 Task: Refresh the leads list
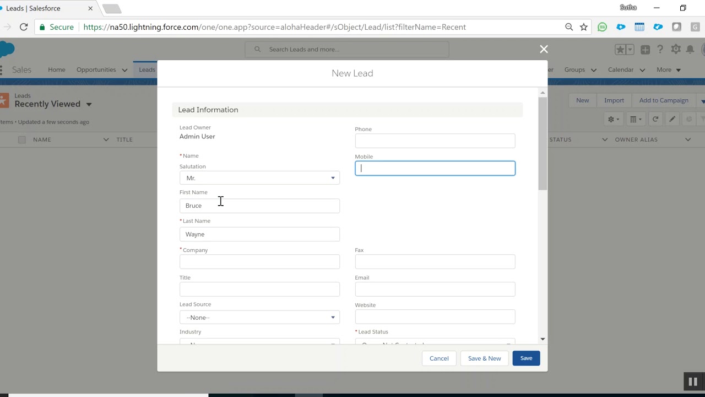pos(655,119)
